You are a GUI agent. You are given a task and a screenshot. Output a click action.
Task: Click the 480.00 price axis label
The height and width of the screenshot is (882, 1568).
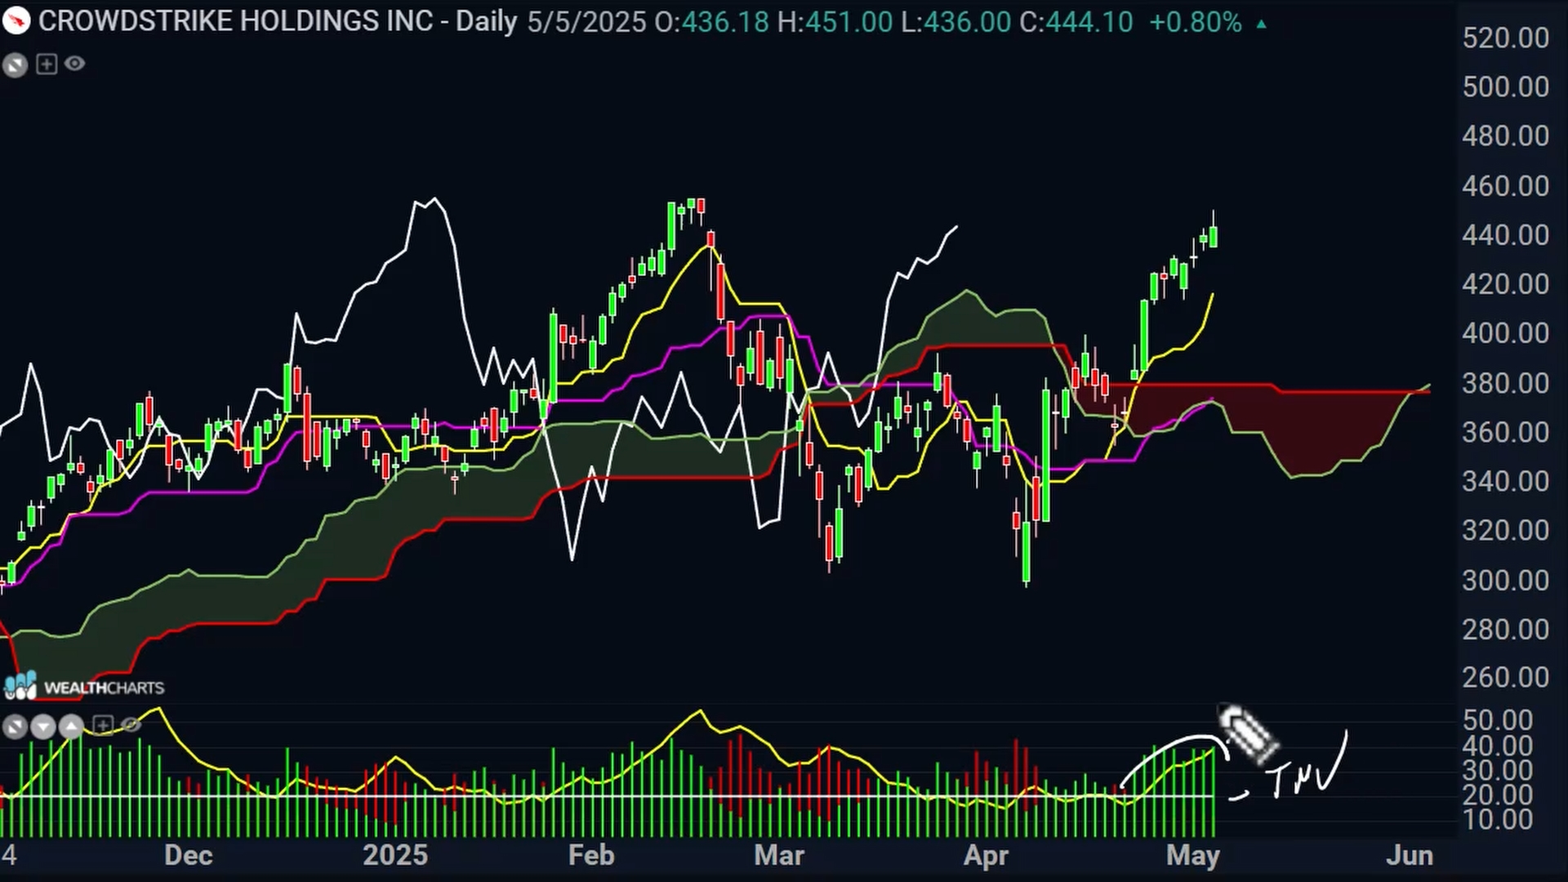[x=1506, y=136]
